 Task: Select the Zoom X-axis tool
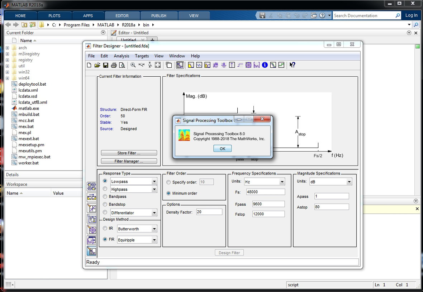click(x=141, y=65)
